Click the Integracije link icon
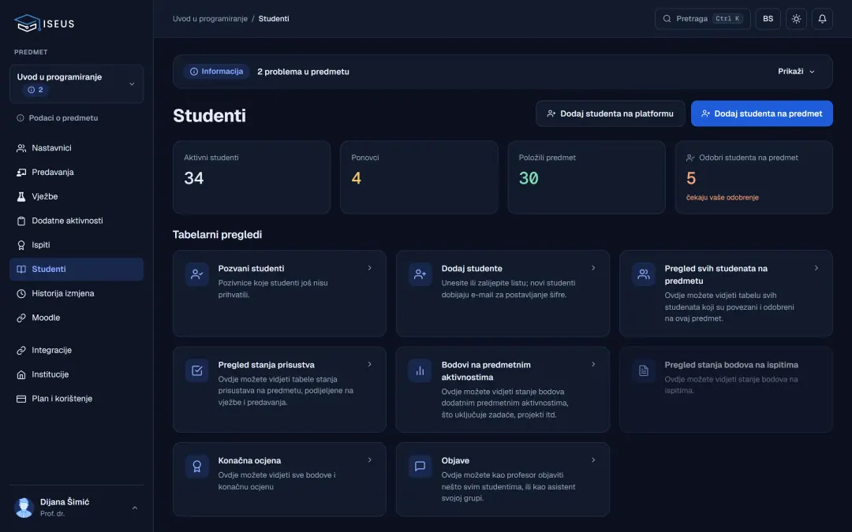Image resolution: width=852 pixels, height=532 pixels. point(21,351)
